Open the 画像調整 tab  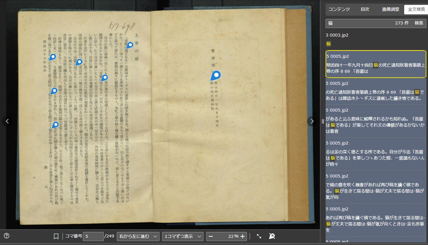(x=391, y=9)
